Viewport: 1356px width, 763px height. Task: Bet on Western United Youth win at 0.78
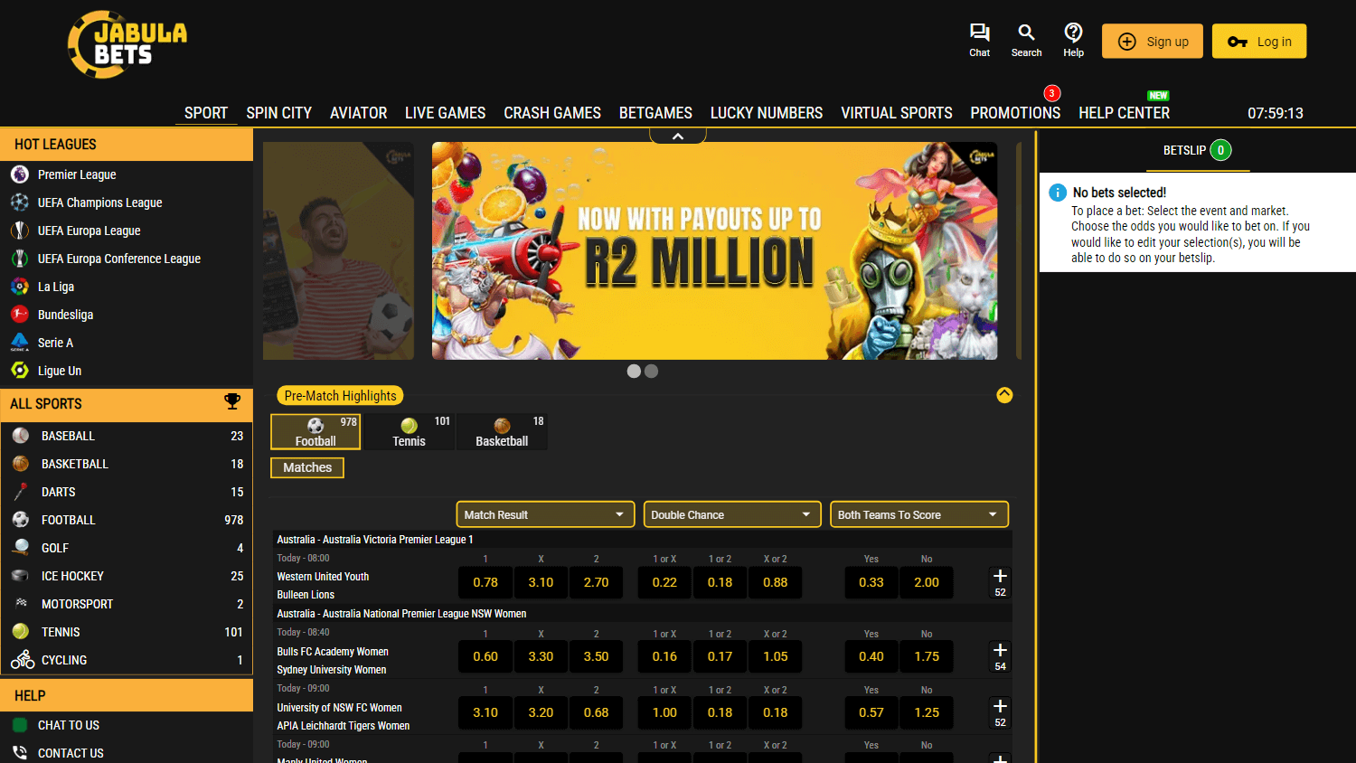pyautogui.click(x=485, y=582)
